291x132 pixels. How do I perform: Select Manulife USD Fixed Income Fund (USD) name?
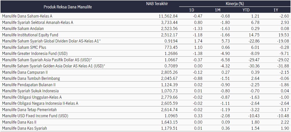tap(35, 116)
